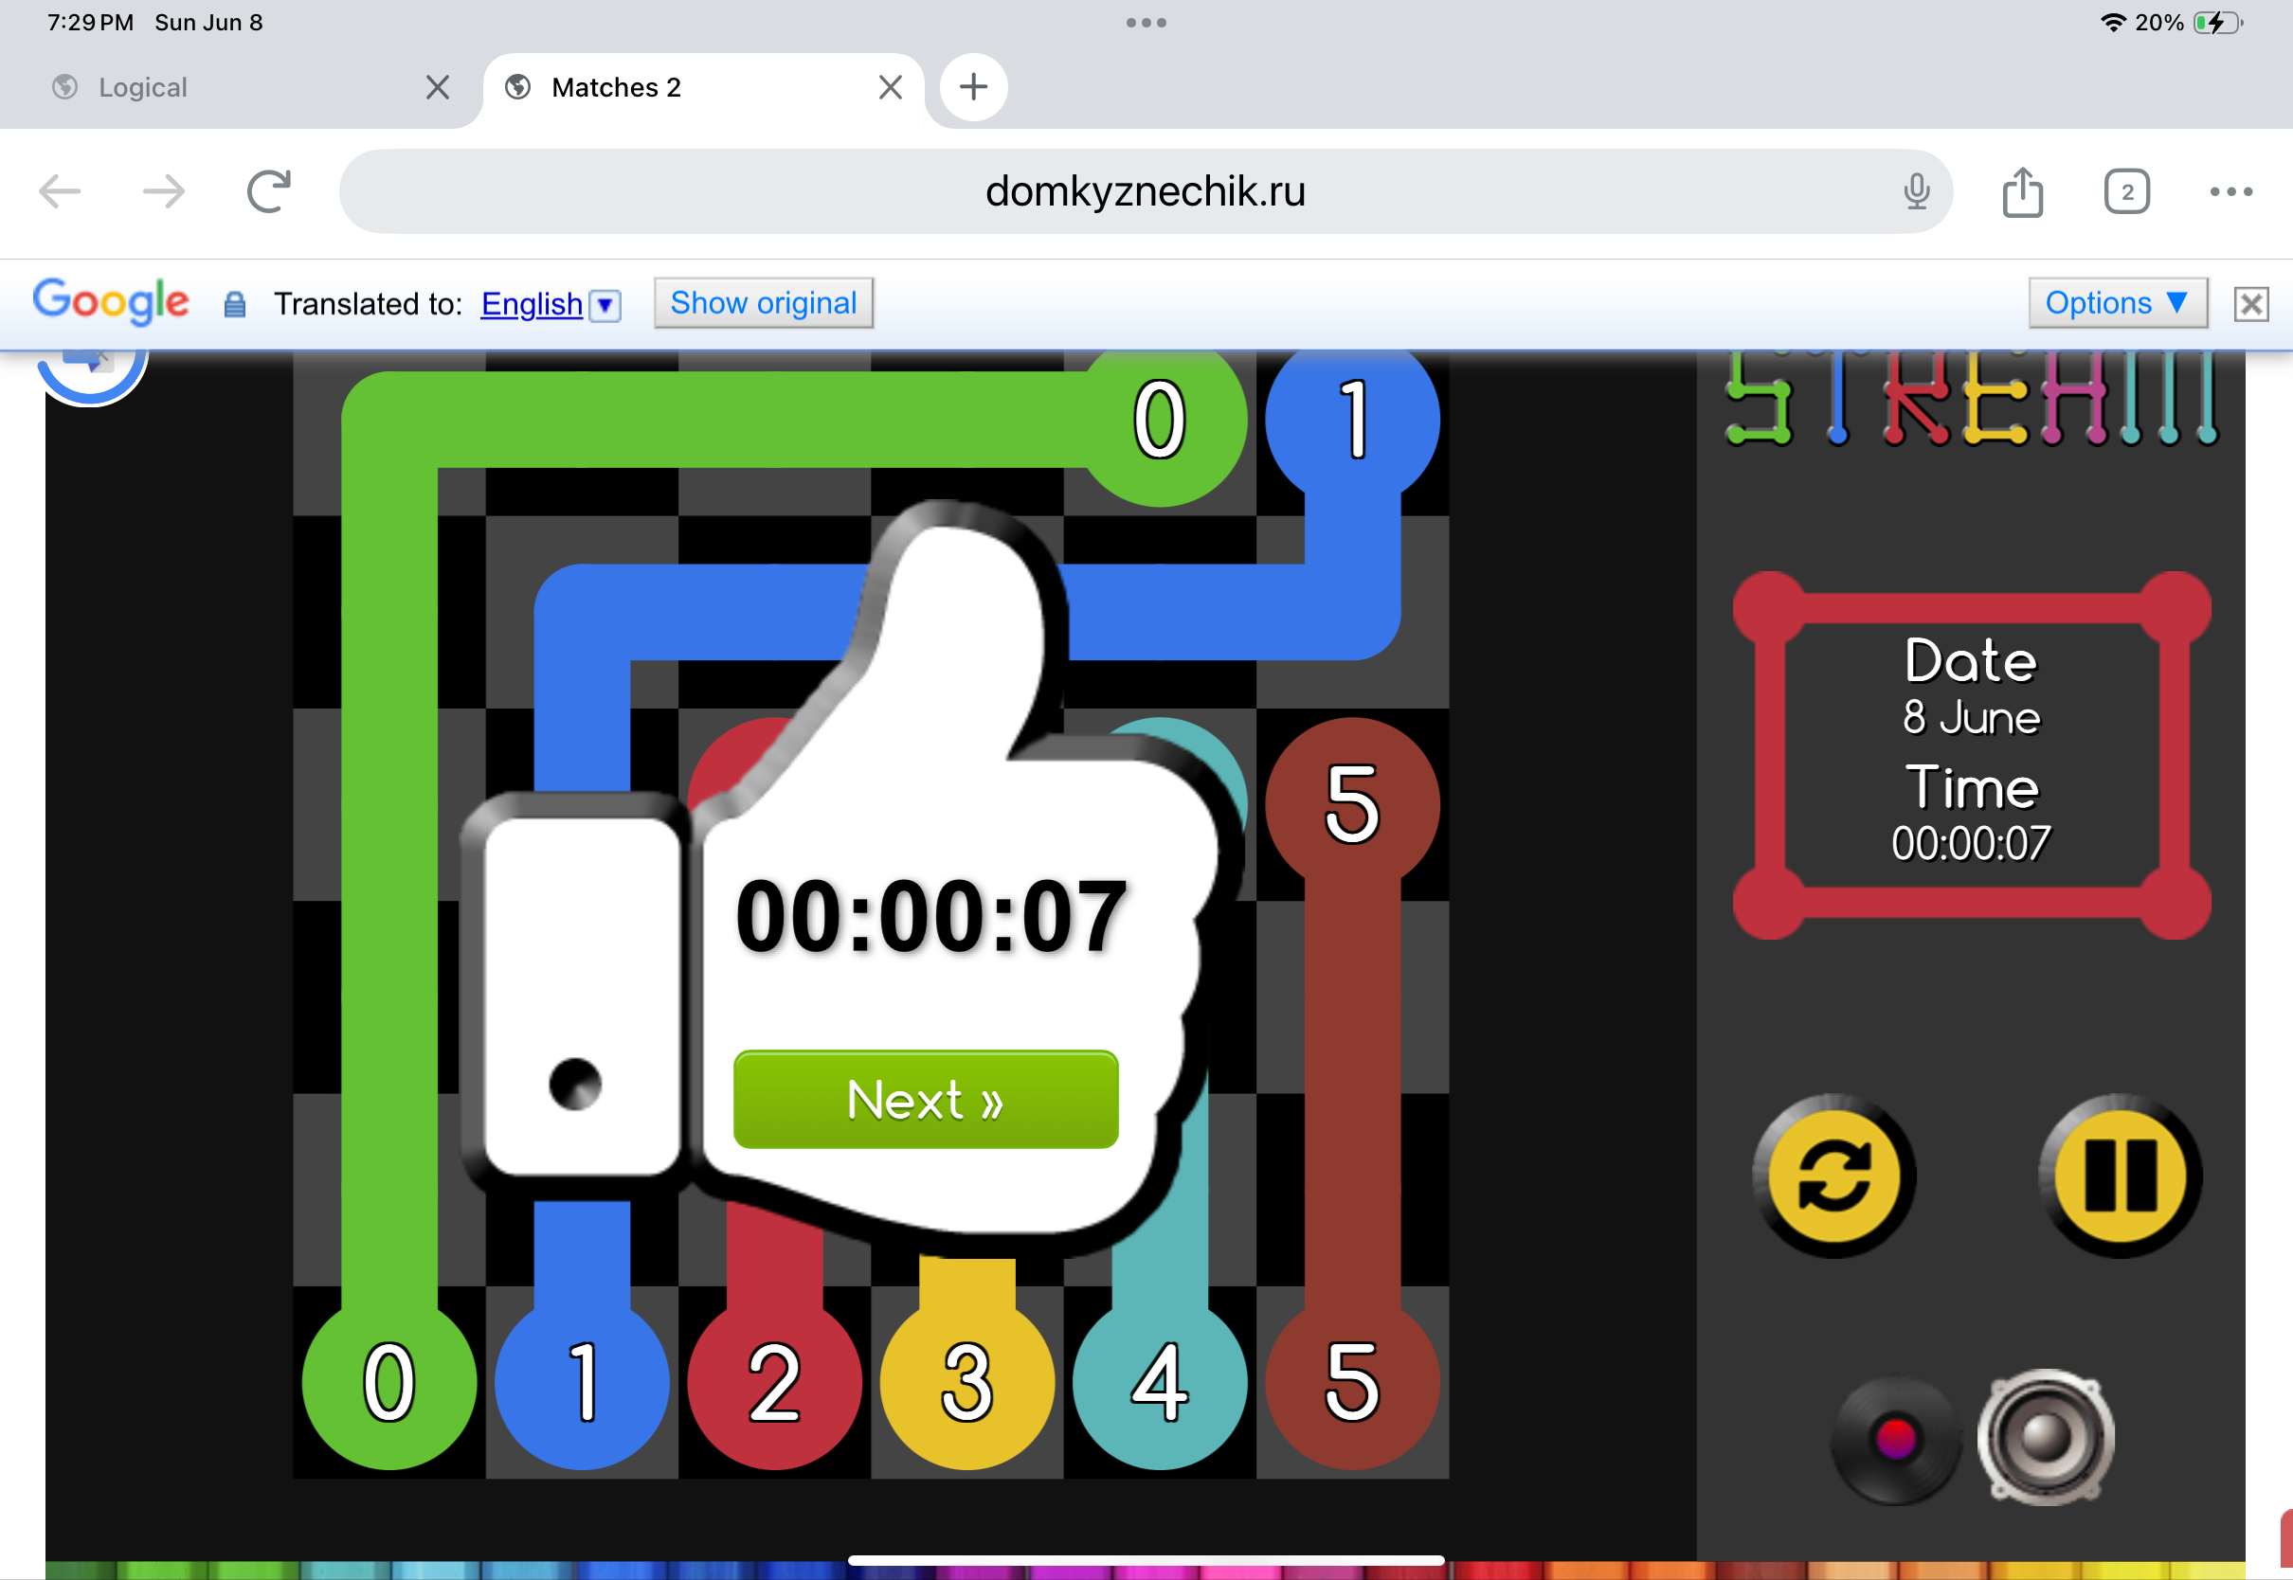Viewport: 2293px width, 1580px height.
Task: Tap the teal 4 node in the bottom row
Action: [x=1160, y=1382]
